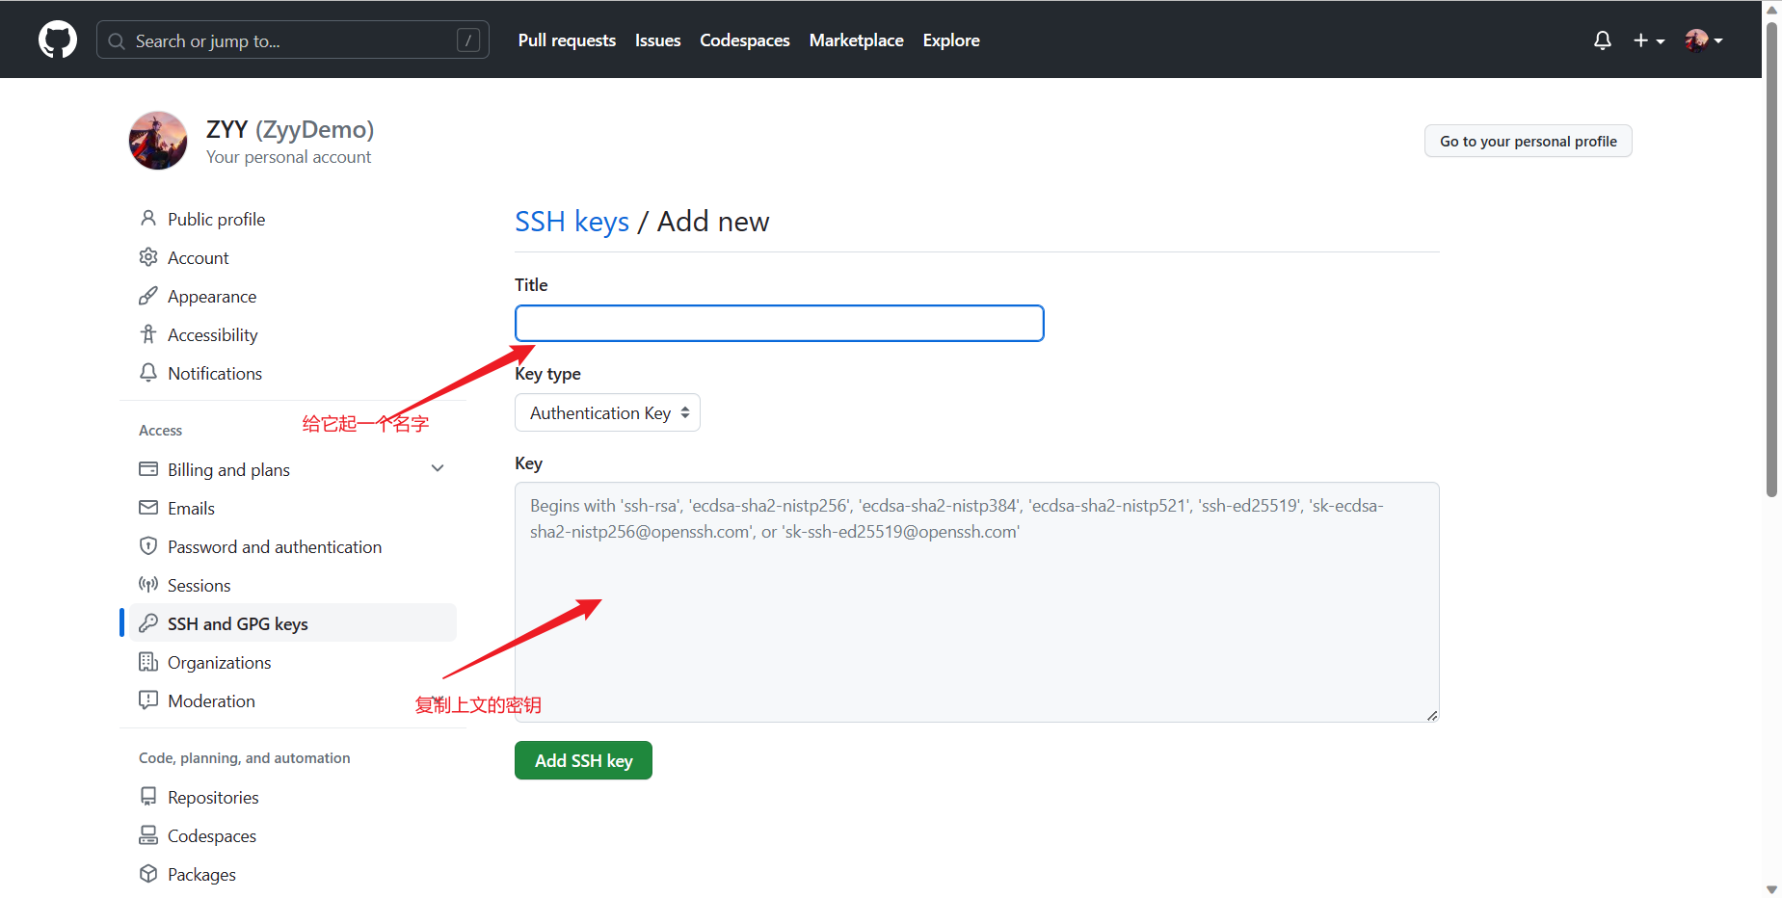The height and width of the screenshot is (898, 1782).
Task: Click Go to your personal profile button
Action: [x=1528, y=141]
